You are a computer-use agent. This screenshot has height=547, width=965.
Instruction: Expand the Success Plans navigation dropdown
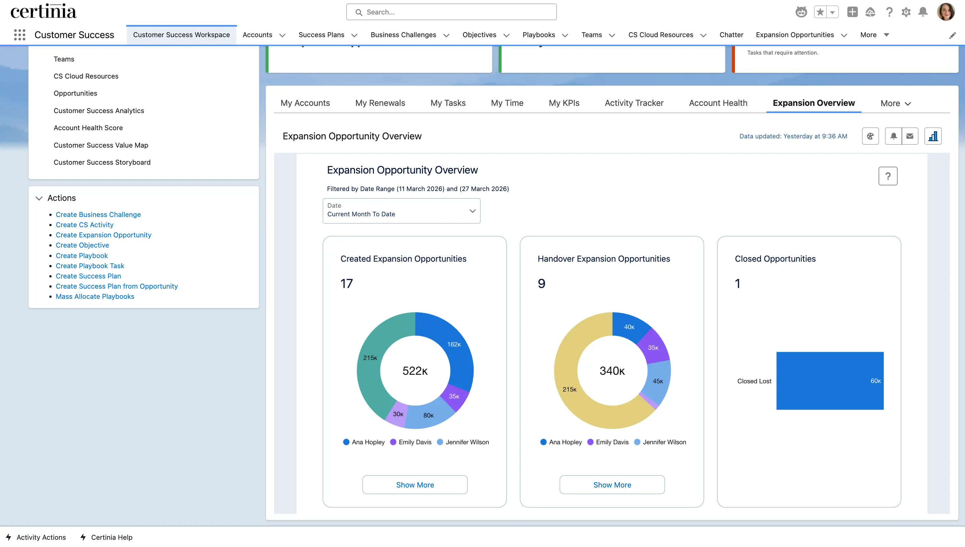coord(353,35)
